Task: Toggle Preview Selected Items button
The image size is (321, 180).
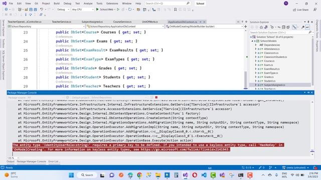Action: click(x=307, y=27)
